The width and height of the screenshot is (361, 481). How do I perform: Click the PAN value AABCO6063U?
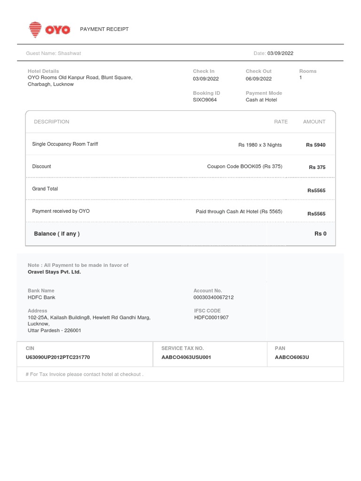292,357
